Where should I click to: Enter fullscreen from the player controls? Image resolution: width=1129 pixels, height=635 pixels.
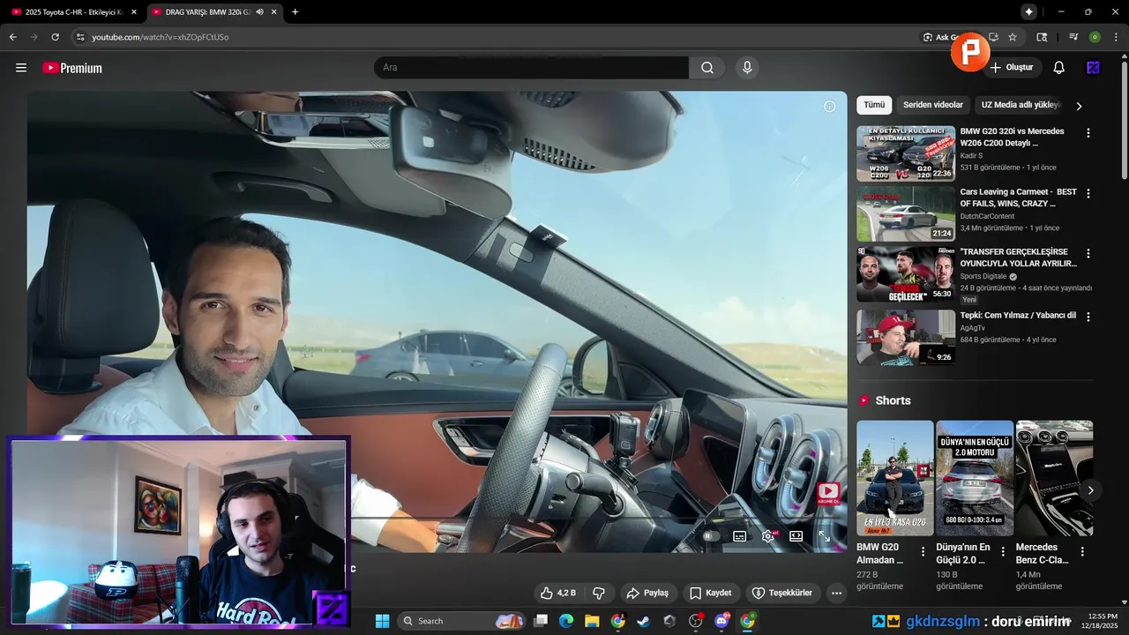pyautogui.click(x=825, y=535)
